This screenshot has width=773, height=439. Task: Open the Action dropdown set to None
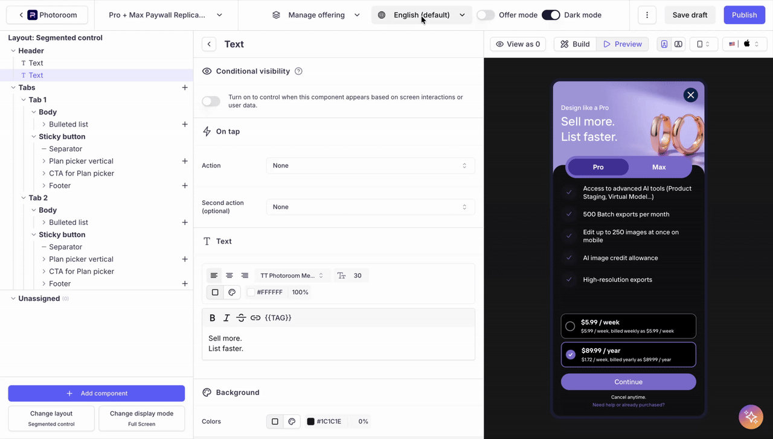(x=370, y=166)
